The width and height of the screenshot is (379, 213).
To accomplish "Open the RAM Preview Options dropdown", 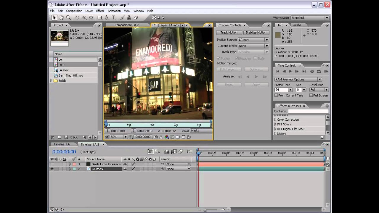I will coord(298,79).
